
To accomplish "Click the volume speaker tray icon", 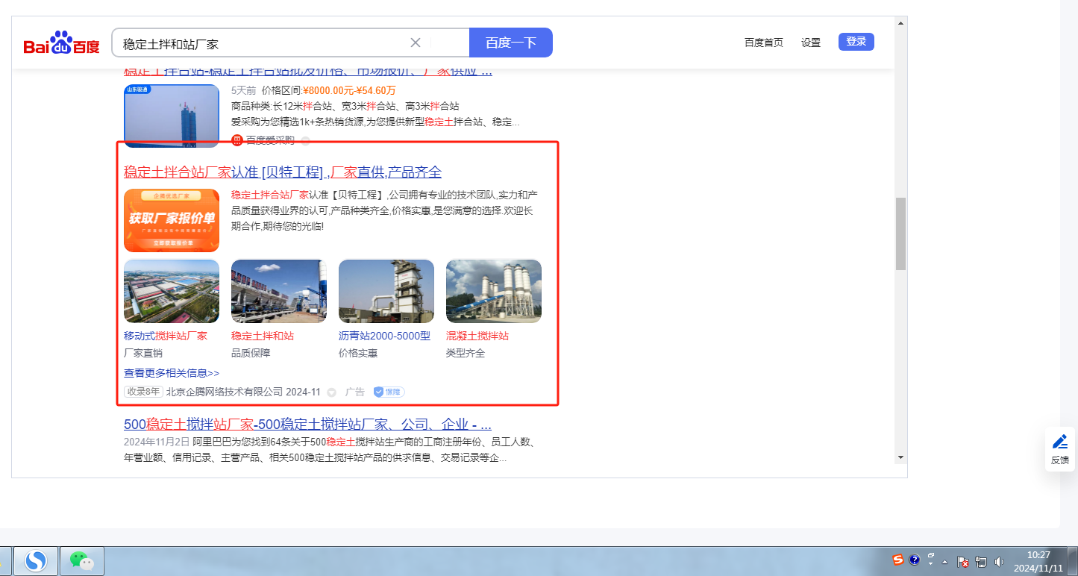I will pyautogui.click(x=1000, y=562).
